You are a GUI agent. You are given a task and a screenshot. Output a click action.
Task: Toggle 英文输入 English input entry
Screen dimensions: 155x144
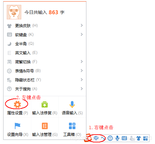pyautogui.click(x=45, y=53)
